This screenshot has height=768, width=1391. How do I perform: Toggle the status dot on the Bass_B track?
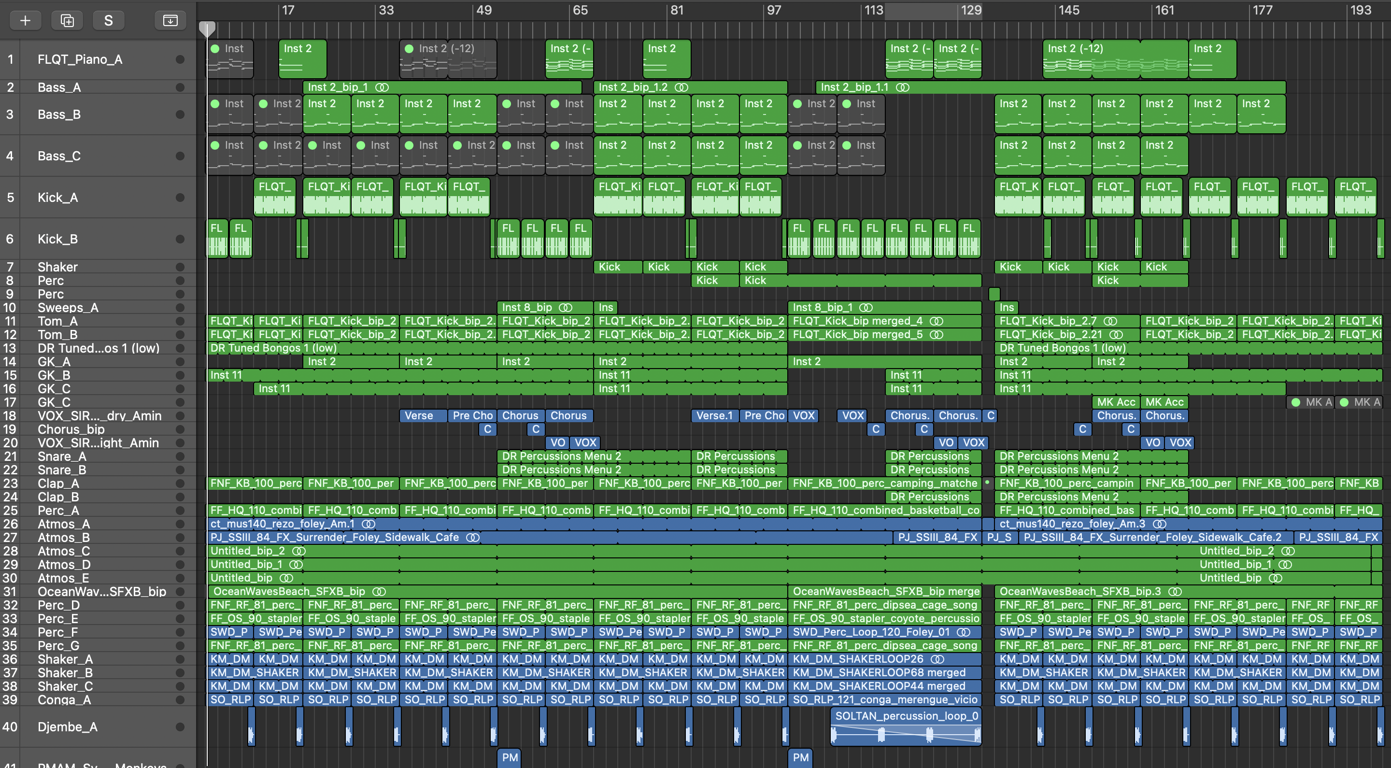(x=180, y=114)
